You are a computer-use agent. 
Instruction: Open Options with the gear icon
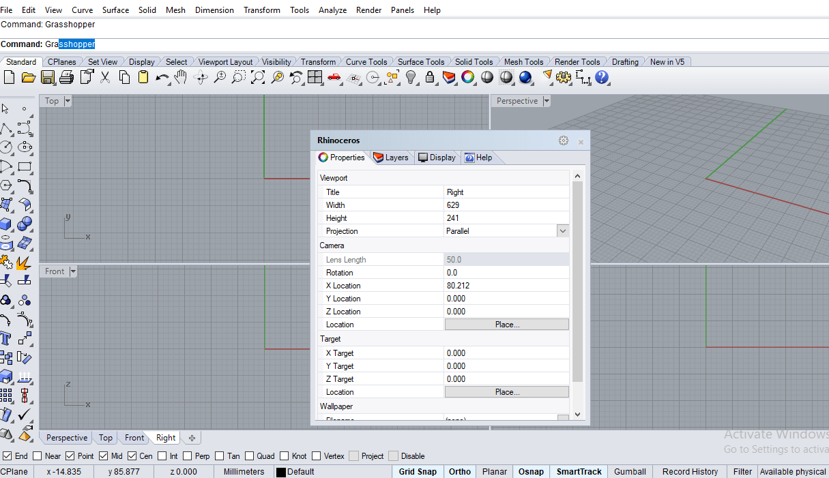(564, 78)
